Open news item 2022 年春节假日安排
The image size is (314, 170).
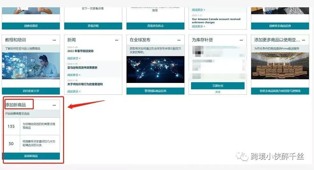click(x=81, y=51)
